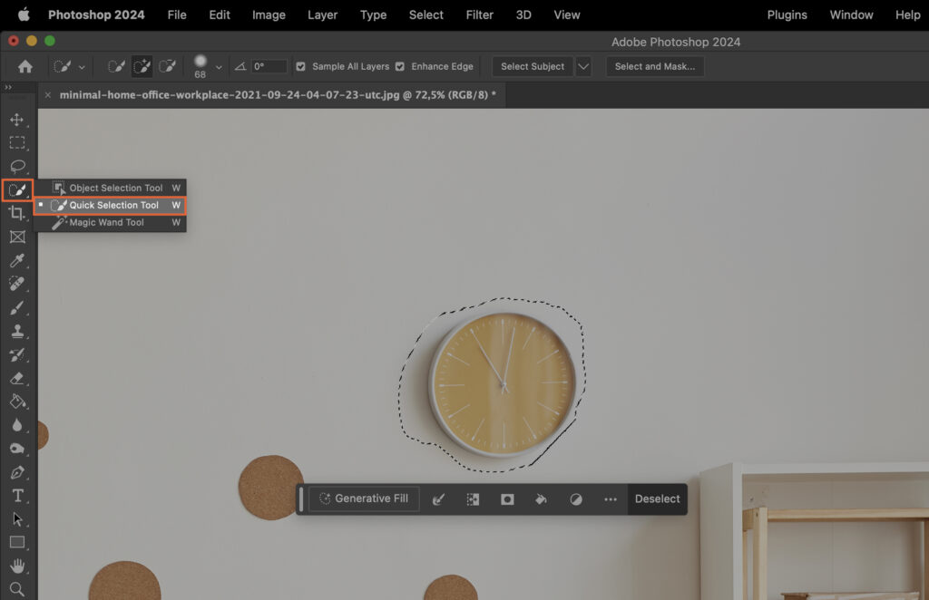This screenshot has height=600, width=929.
Task: Click Deselect in the contextual task bar
Action: (657, 499)
